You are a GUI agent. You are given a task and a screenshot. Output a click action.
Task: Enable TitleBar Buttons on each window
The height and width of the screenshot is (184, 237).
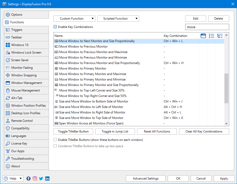55,140
